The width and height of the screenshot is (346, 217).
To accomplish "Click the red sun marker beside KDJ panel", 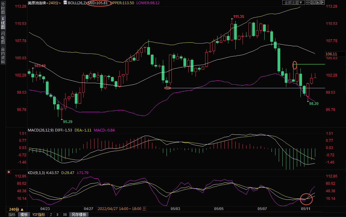I will [x=8, y=172].
